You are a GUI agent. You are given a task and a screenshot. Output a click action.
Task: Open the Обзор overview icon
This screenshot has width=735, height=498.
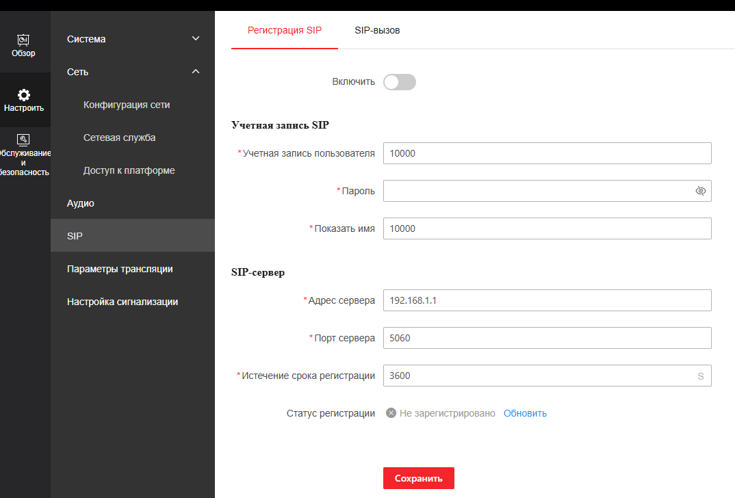(23, 40)
